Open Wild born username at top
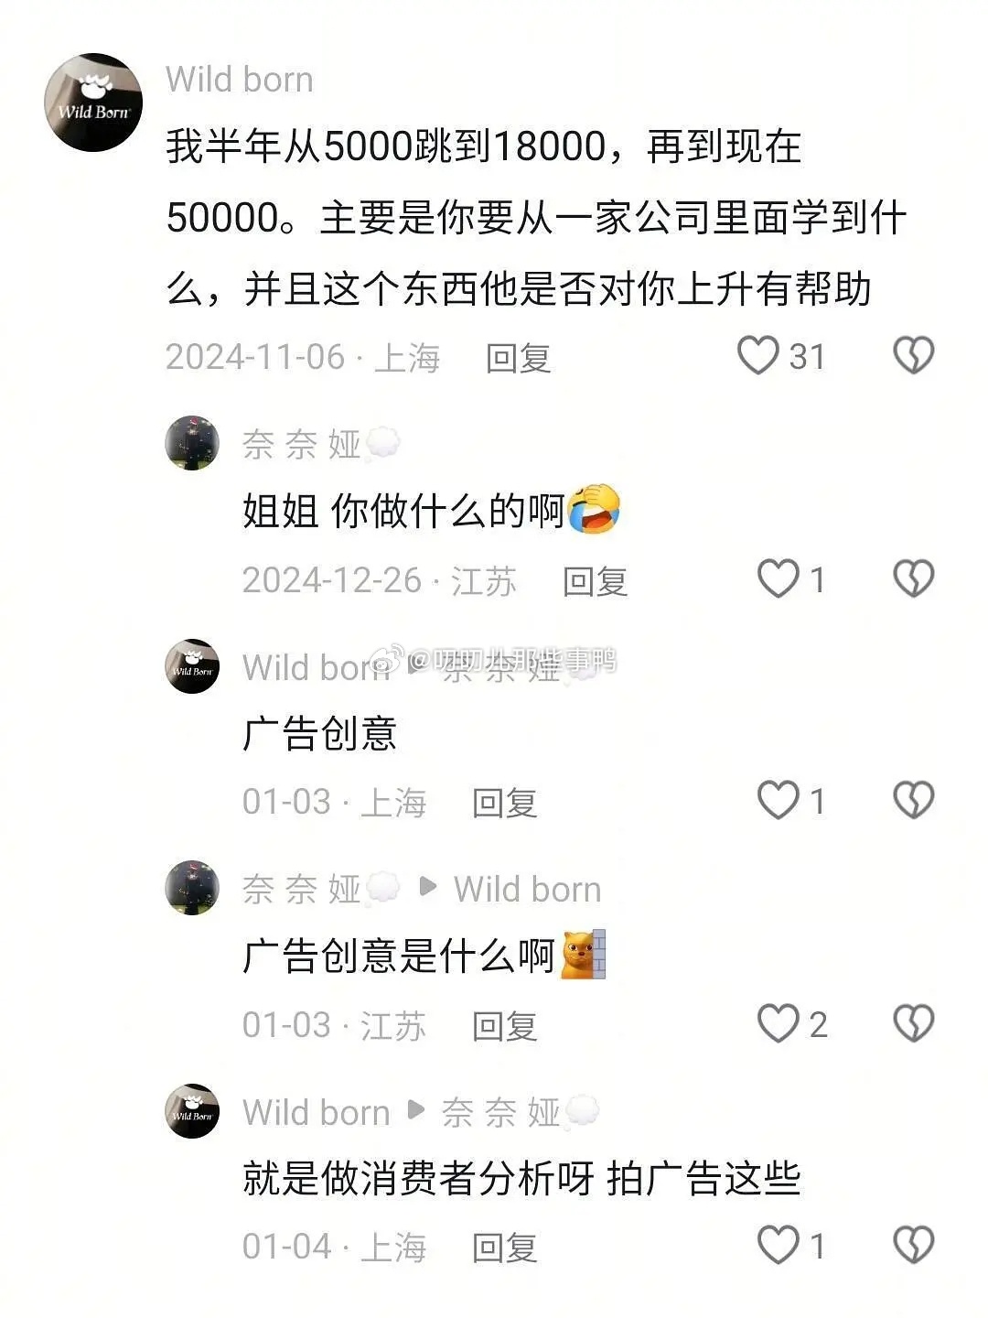The image size is (988, 1318). [240, 80]
